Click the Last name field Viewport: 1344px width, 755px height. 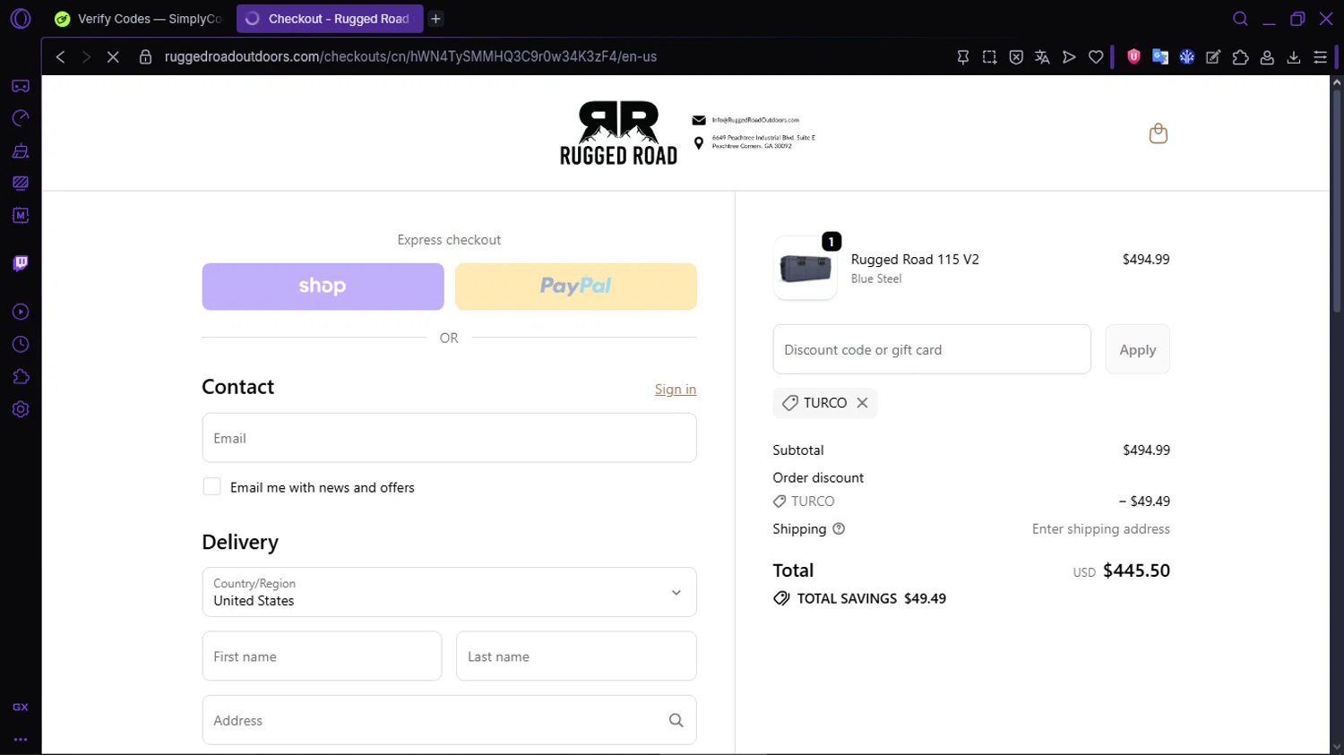click(x=576, y=656)
